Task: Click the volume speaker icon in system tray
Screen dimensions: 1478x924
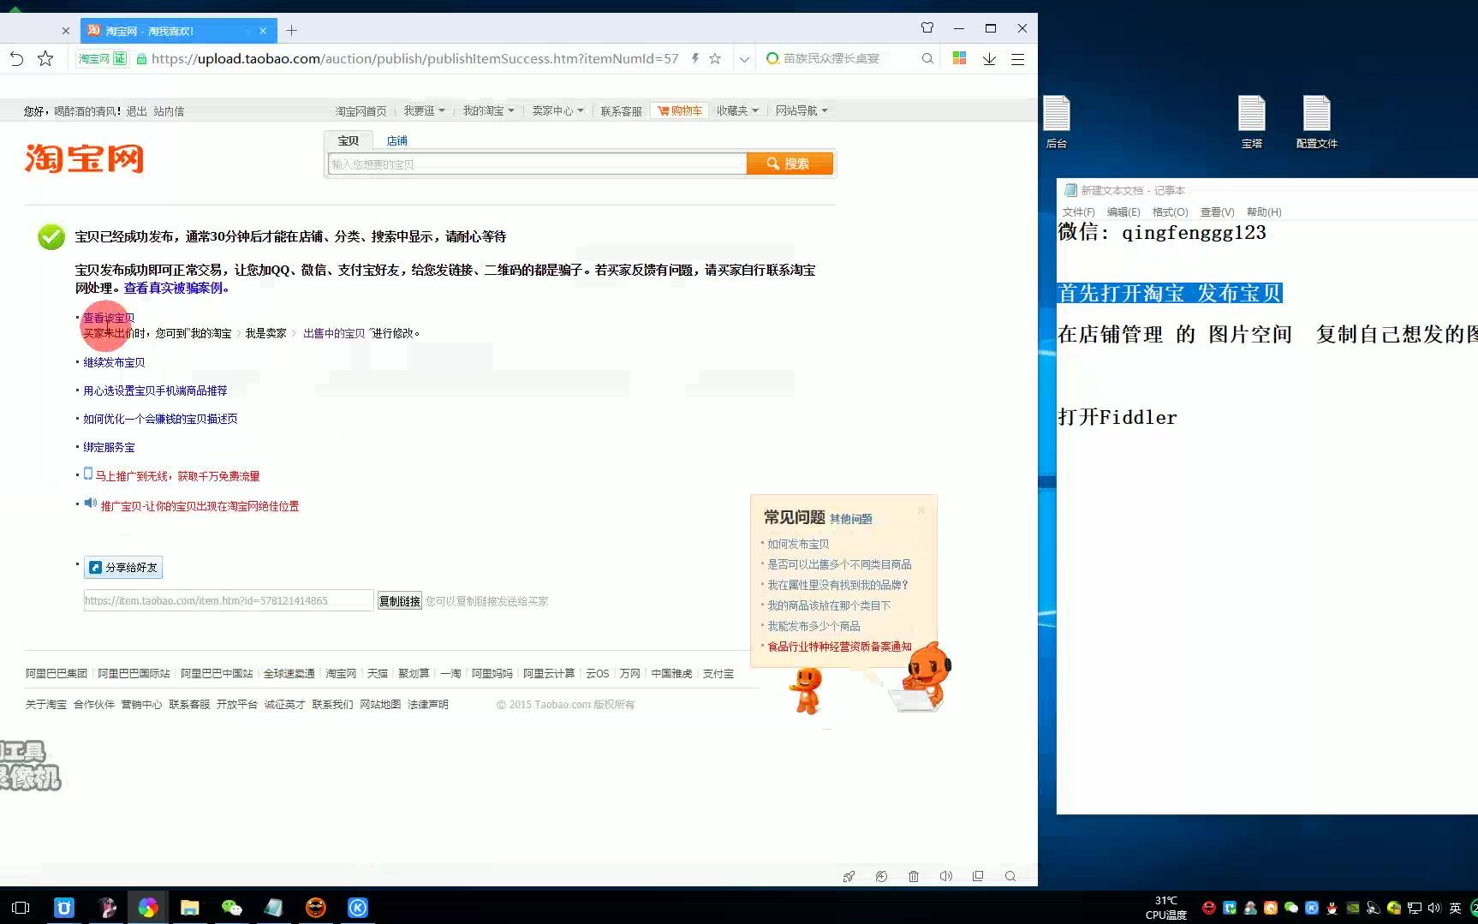Action: (x=1434, y=908)
